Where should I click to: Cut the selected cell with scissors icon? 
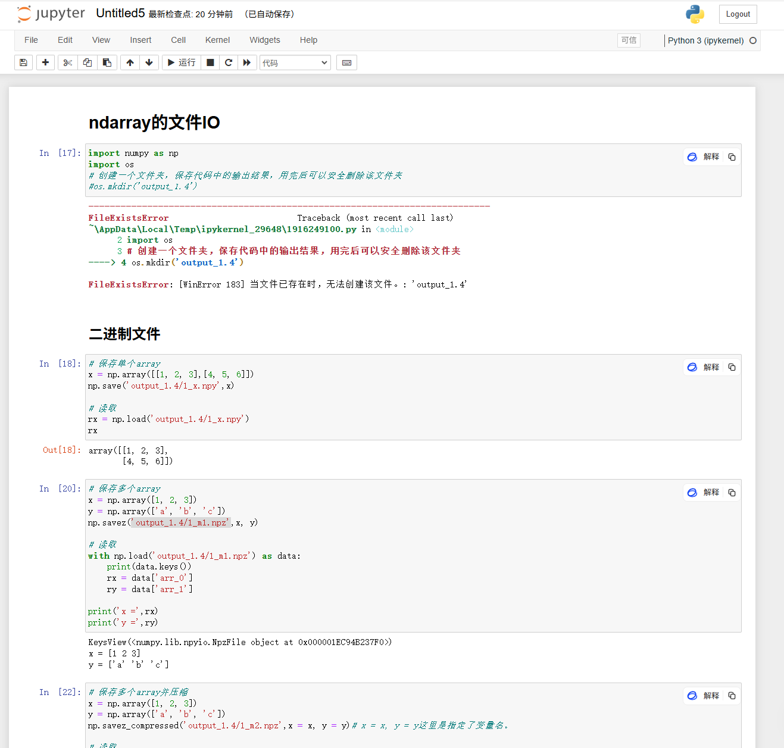[x=67, y=62]
